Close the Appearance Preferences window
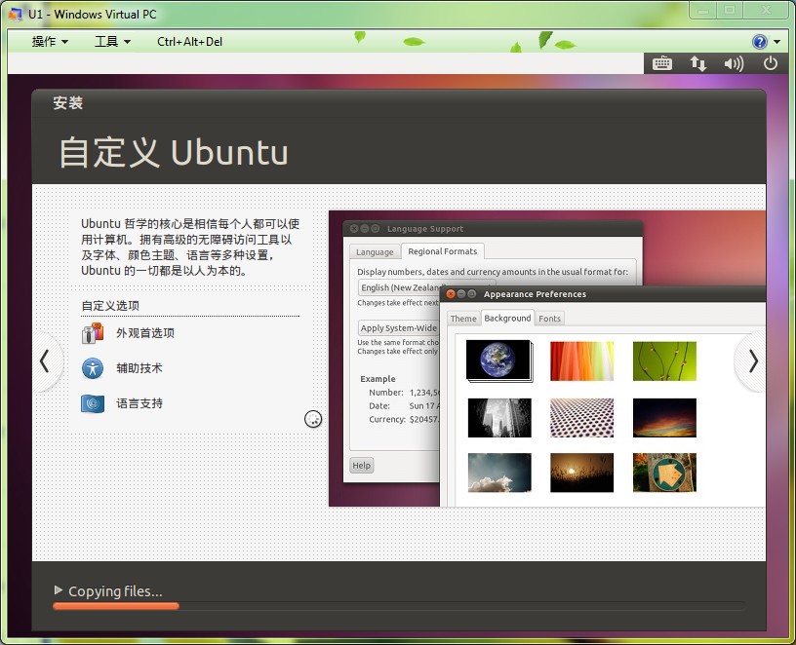The image size is (796, 645). [x=451, y=294]
